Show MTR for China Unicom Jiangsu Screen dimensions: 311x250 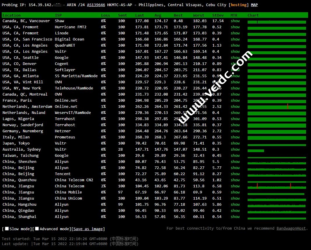[x=235, y=198]
